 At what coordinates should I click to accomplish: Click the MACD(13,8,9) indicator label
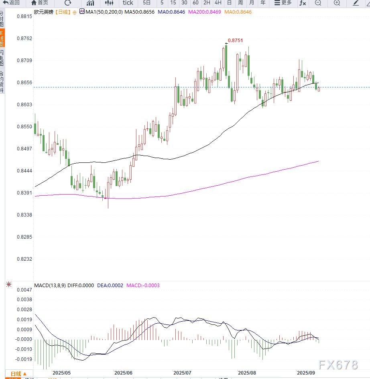(50, 285)
